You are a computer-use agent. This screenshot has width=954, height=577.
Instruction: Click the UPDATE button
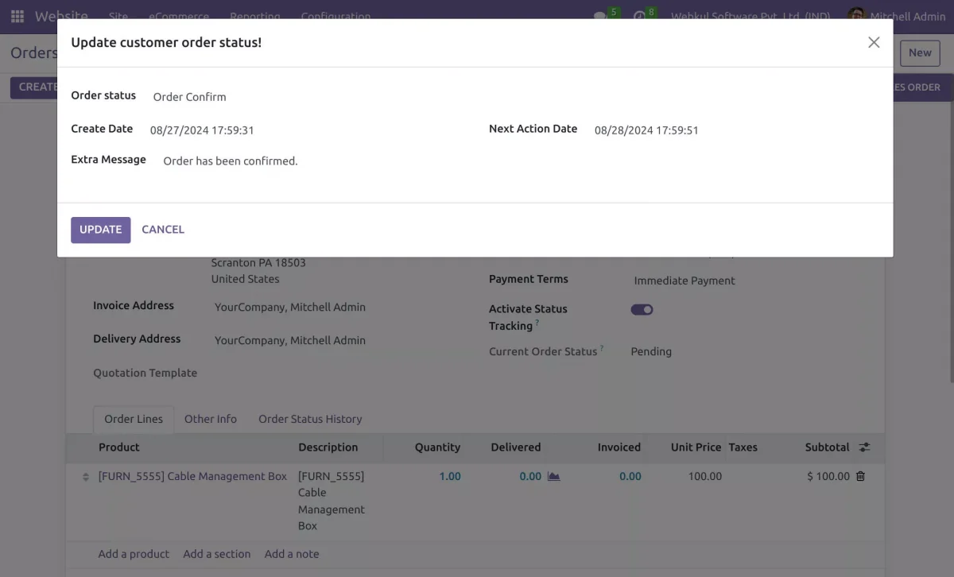pyautogui.click(x=100, y=229)
